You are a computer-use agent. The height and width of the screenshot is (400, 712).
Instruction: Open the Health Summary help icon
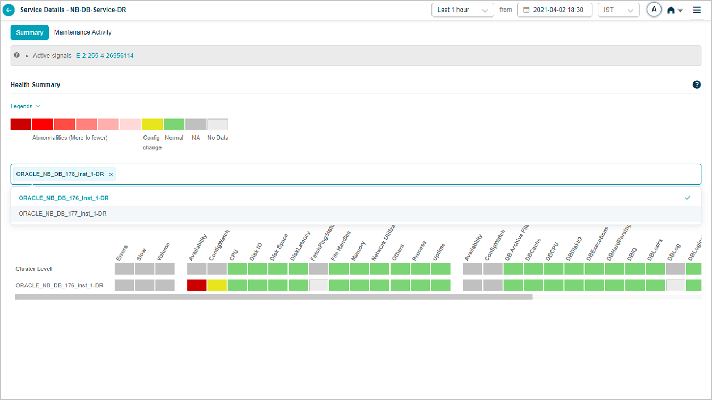[x=697, y=84]
